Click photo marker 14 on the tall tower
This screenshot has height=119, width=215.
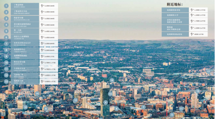click(x=37, y=94)
